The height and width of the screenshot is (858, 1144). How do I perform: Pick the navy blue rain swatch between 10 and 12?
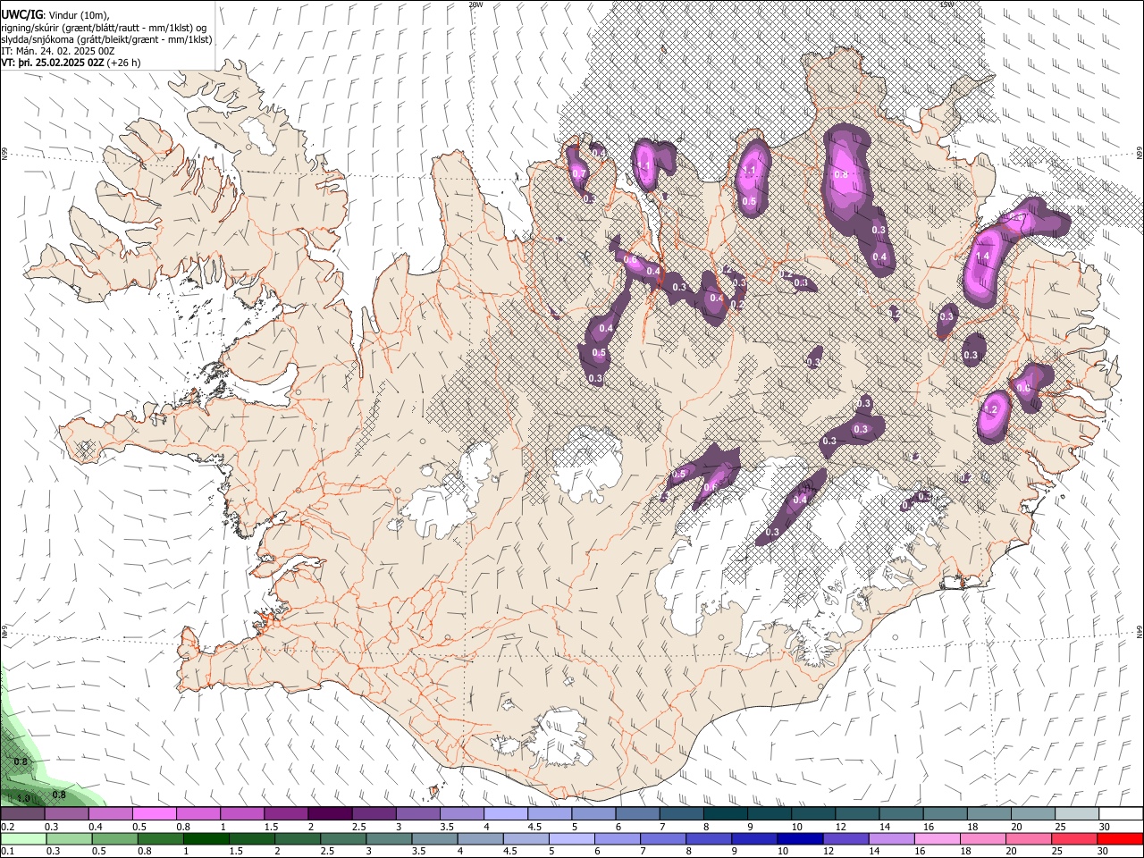[x=802, y=838]
